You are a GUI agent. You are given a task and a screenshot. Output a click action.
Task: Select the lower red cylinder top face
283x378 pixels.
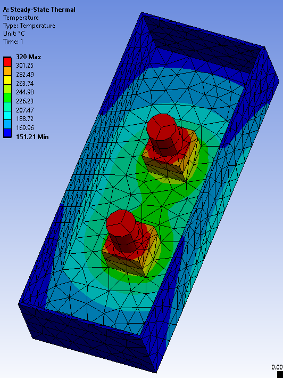click(x=121, y=222)
